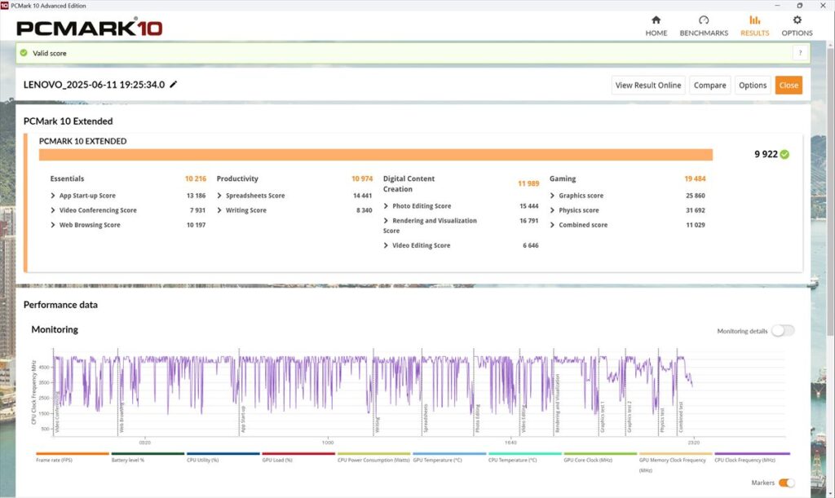Go to the Home icon
This screenshot has height=498, width=835.
656,20
